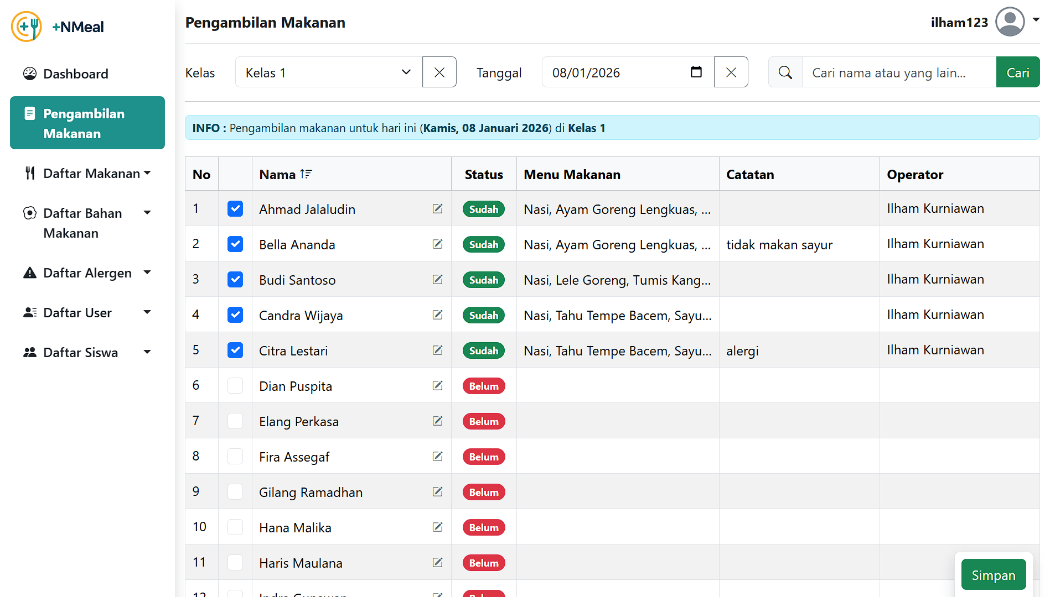1050x597 pixels.
Task: Click the Simpan button
Action: 993,575
